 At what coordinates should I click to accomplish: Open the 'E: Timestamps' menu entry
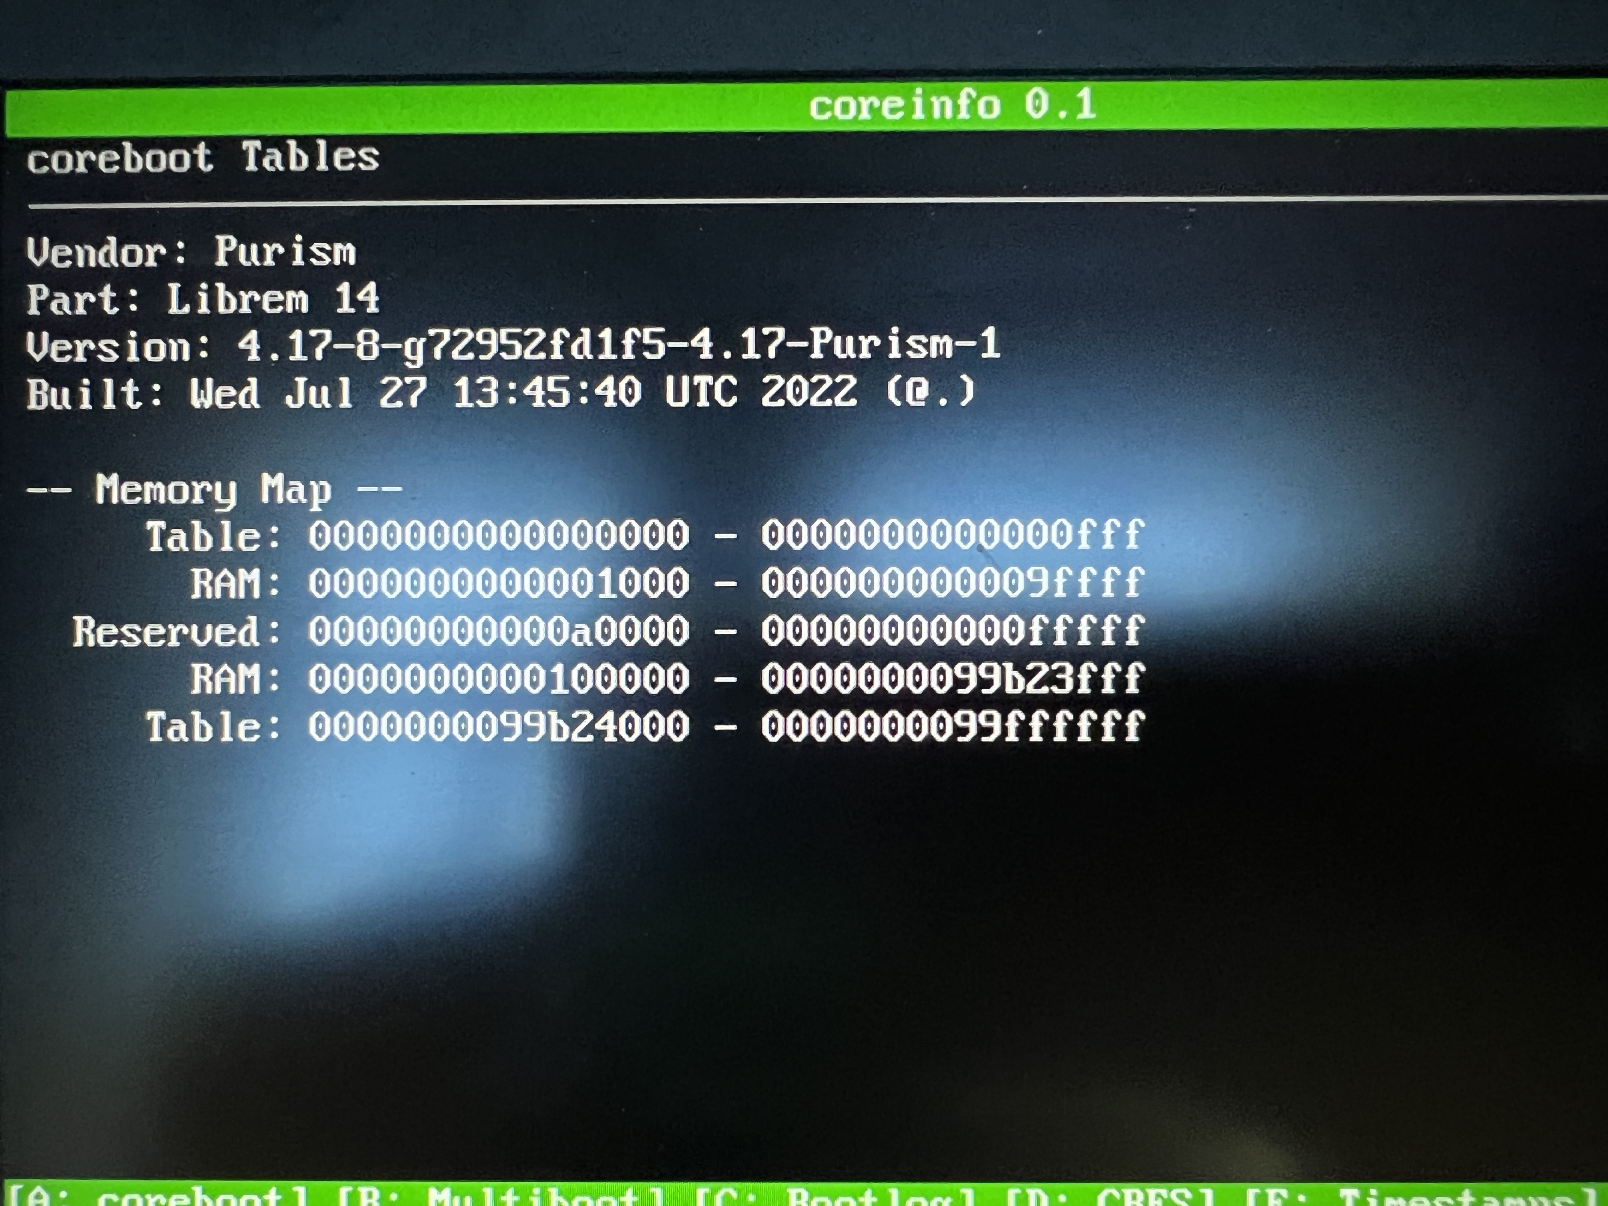[x=1423, y=1196]
